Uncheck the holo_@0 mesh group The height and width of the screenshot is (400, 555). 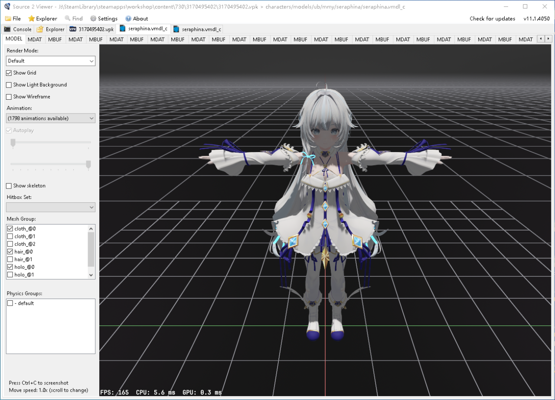(10, 267)
